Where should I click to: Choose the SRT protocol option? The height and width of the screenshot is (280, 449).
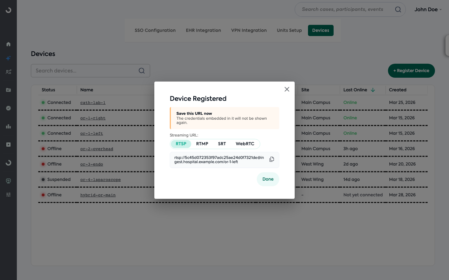point(222,143)
